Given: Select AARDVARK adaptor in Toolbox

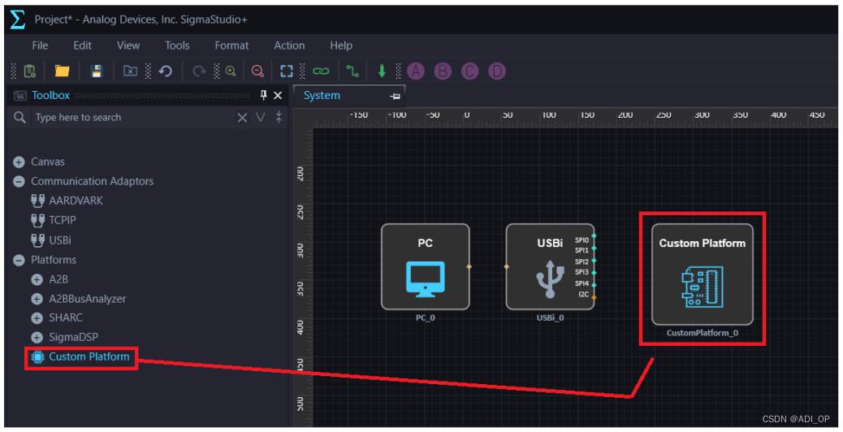Looking at the screenshot, I should pyautogui.click(x=67, y=201).
